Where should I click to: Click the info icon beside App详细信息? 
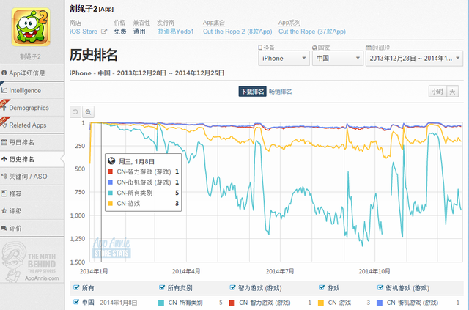4,73
